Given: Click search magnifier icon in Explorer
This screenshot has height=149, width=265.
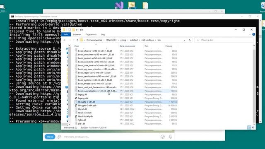Looking at the screenshot, I should coord(198,40).
